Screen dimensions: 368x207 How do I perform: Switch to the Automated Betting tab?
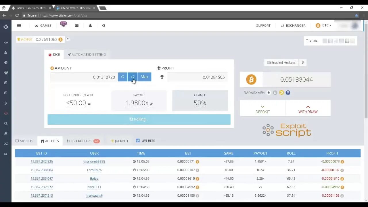point(87,55)
